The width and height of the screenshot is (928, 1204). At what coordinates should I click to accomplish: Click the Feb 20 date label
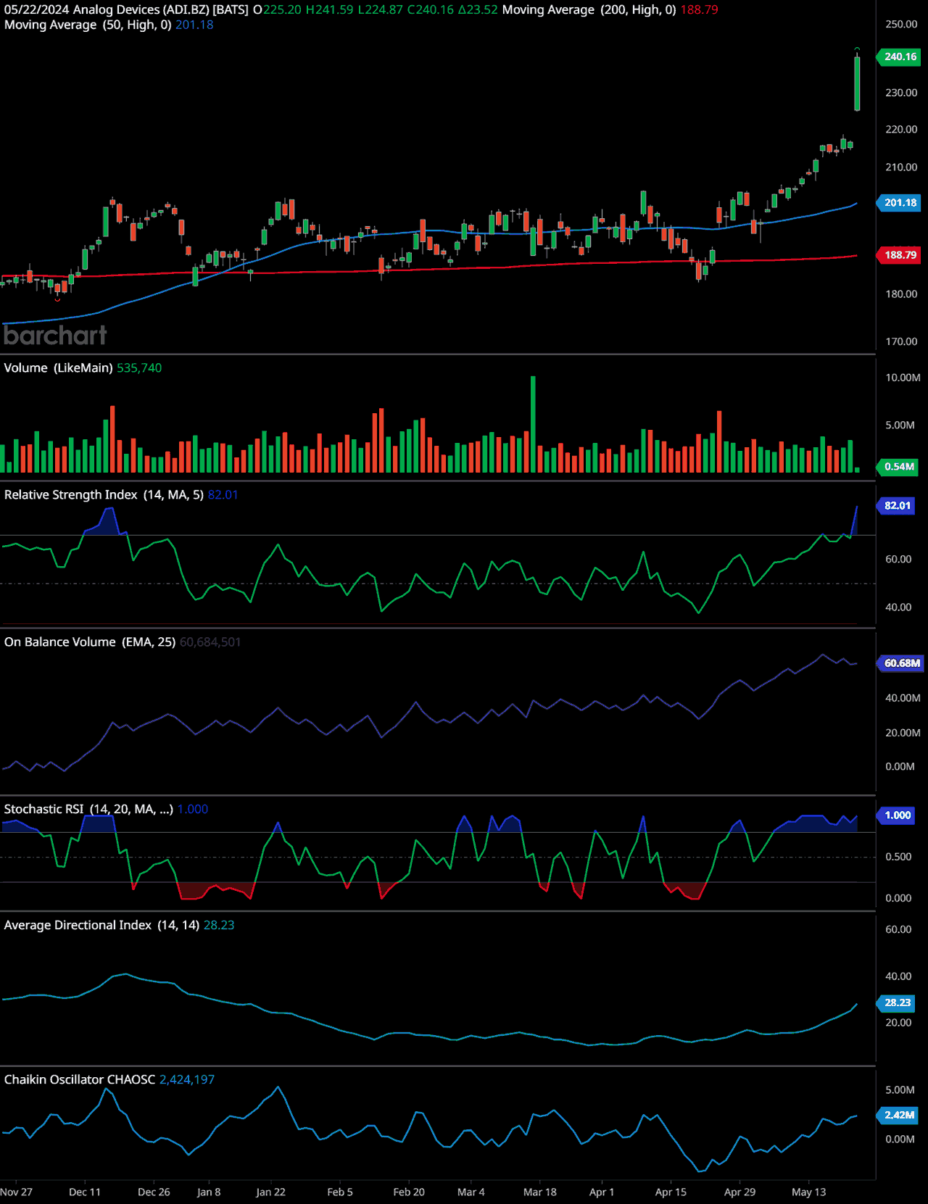coord(409,1192)
